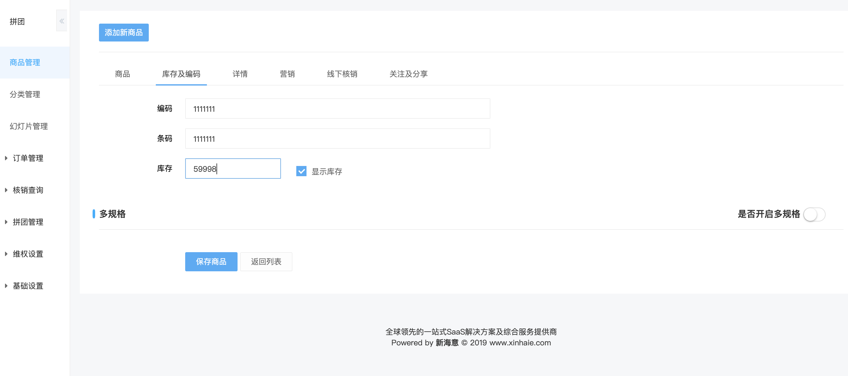Click the www.xinhaie.com footer text
848x376 pixels.
pyautogui.click(x=520, y=343)
